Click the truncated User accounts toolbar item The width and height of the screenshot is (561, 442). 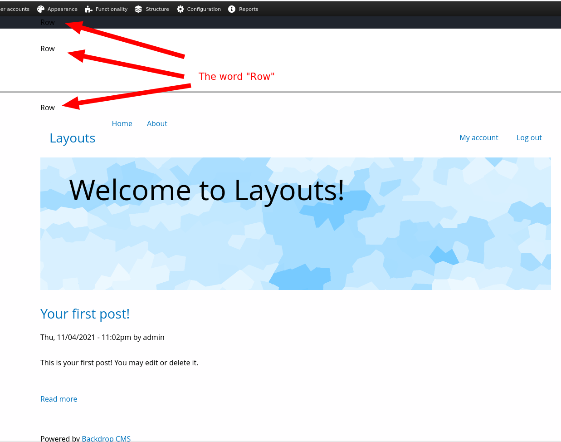[x=15, y=9]
